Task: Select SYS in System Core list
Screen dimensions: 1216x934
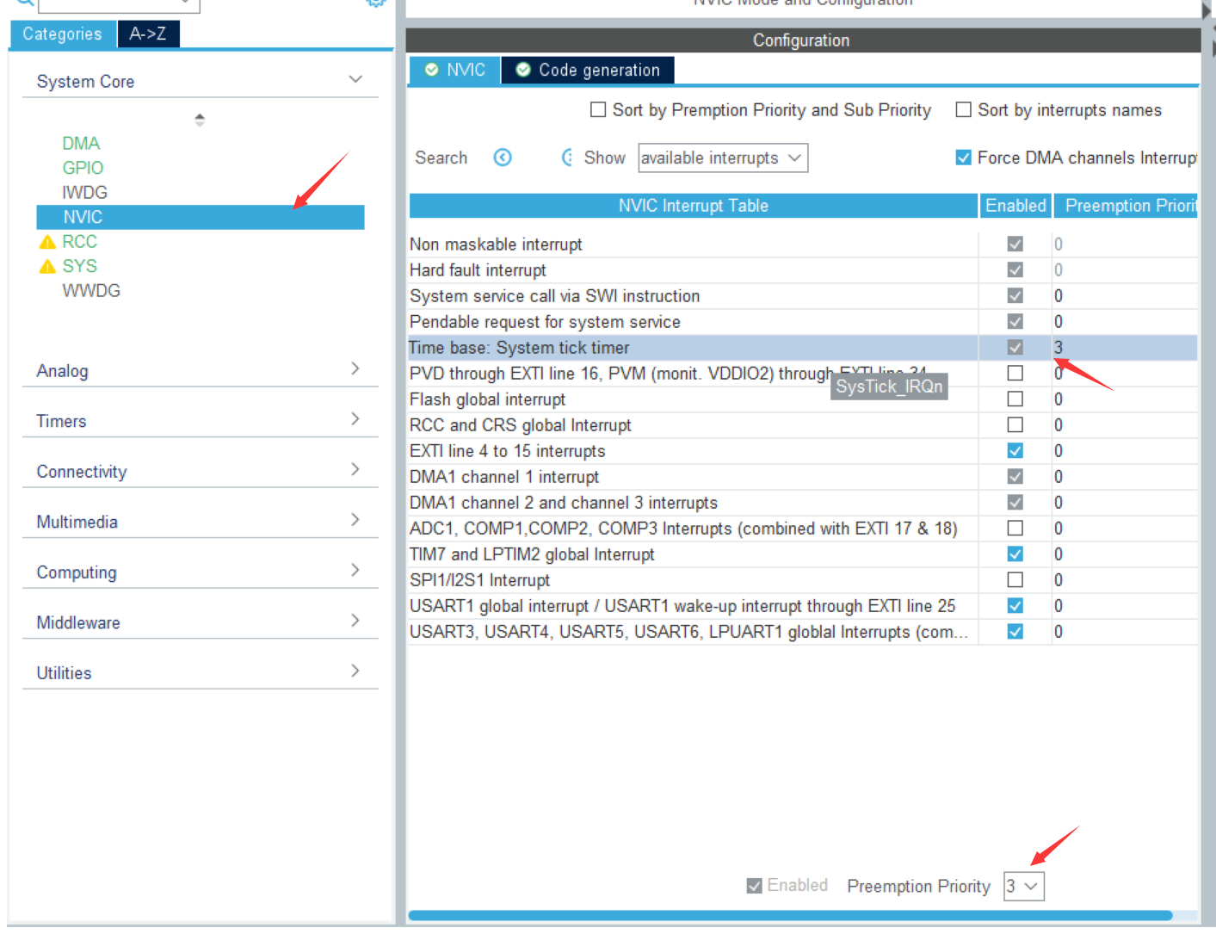Action: click(x=79, y=266)
